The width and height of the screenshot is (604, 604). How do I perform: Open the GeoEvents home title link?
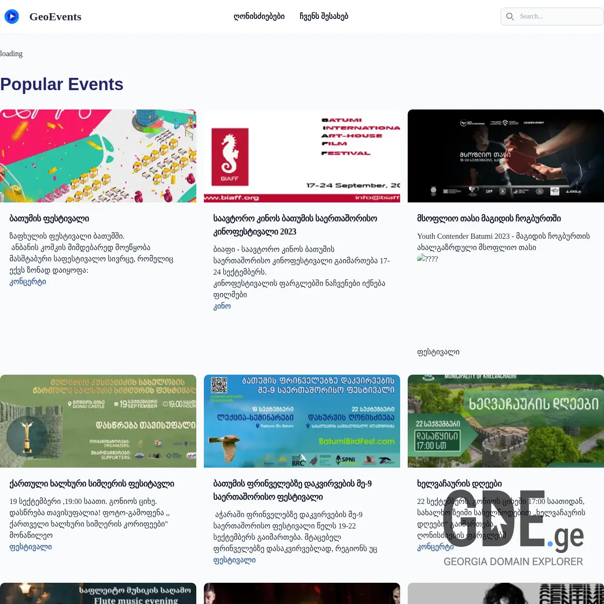tap(55, 17)
